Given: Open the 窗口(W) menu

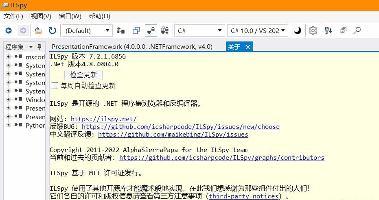Looking at the screenshot, I should 70,16.
